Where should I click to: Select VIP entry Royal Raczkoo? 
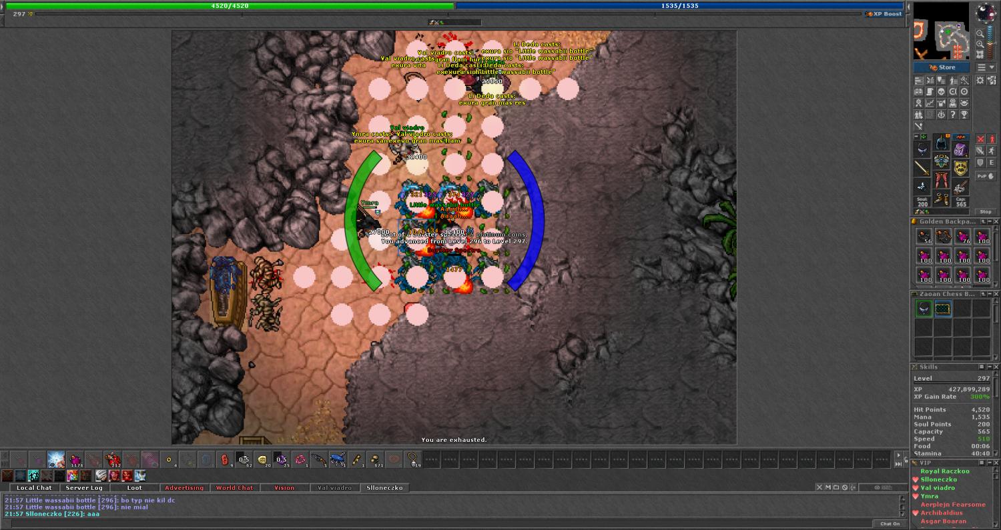[945, 471]
